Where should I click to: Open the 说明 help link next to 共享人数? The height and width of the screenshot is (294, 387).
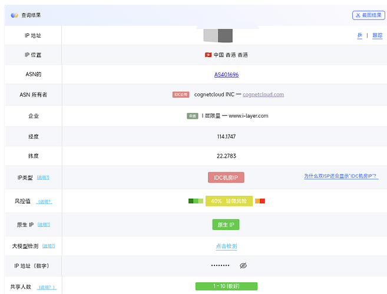click(47, 288)
